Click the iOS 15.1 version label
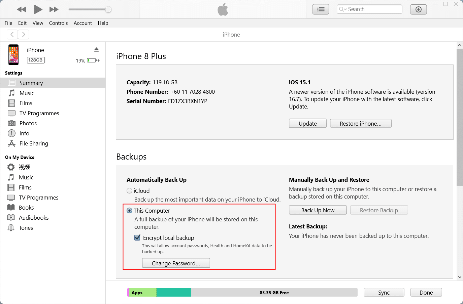 click(300, 82)
